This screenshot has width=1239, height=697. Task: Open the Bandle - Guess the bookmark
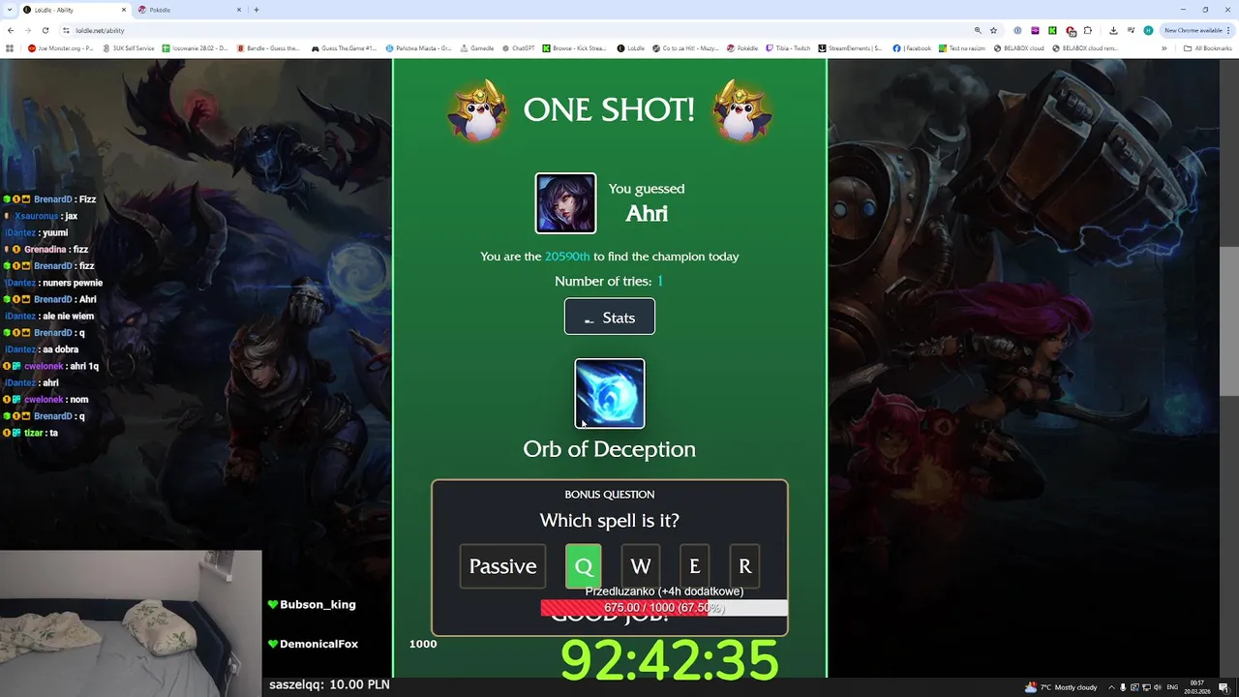click(x=268, y=47)
